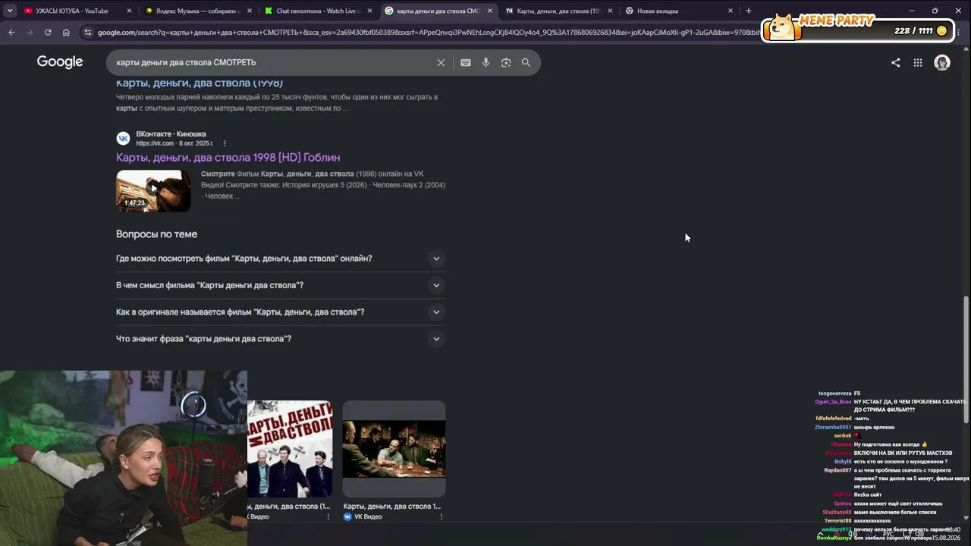Open the Google logo homepage
This screenshot has width=971, height=546.
[60, 62]
